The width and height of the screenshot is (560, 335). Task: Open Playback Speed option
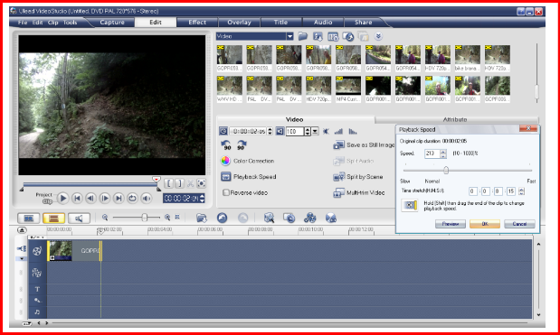pos(249,177)
